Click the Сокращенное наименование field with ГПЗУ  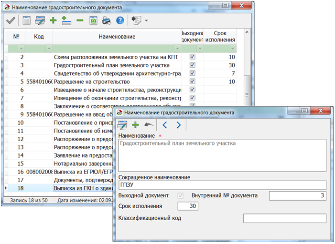(x=221, y=185)
